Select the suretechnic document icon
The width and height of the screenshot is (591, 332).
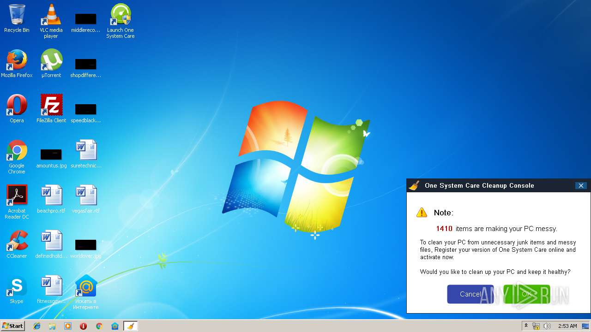[x=86, y=154]
